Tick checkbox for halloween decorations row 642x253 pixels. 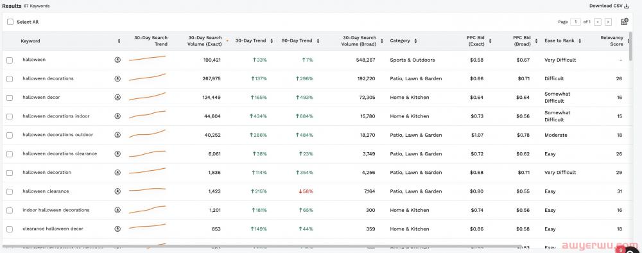[x=10, y=78]
